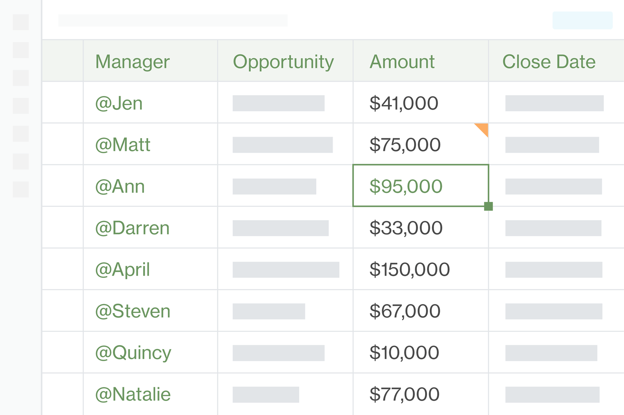Click the Close Date column header
The height and width of the screenshot is (415, 624).
549,61
